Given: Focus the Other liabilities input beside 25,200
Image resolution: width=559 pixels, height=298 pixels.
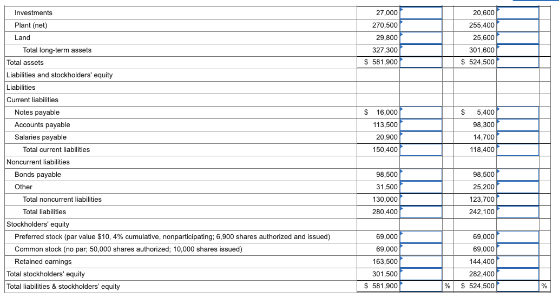Looking at the screenshot, I should click(x=518, y=187).
